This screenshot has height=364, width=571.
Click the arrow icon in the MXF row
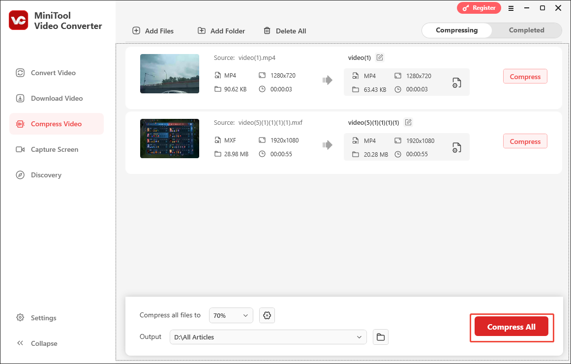tap(328, 145)
